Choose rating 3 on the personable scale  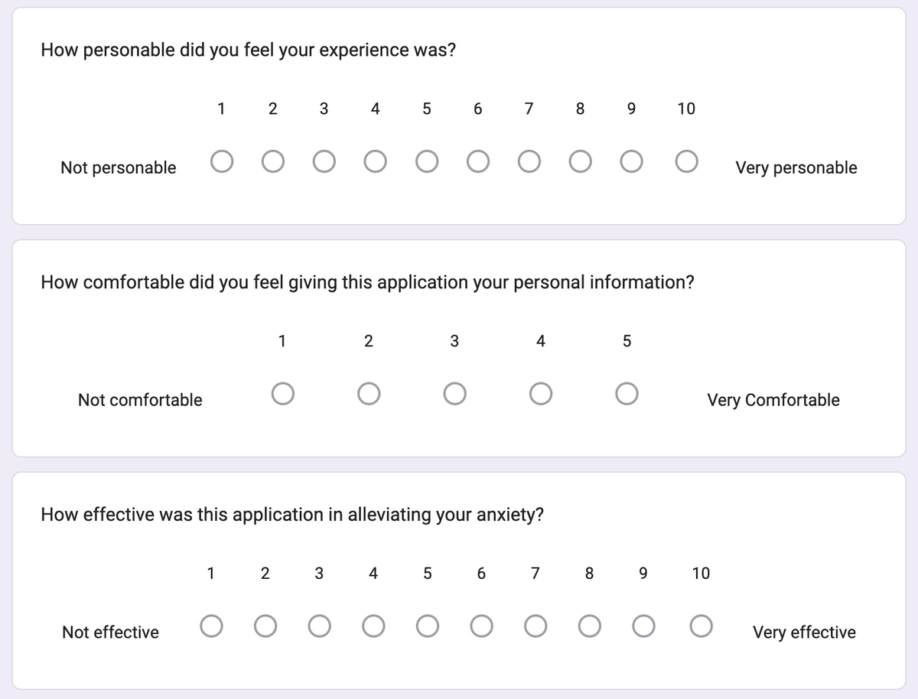click(324, 161)
